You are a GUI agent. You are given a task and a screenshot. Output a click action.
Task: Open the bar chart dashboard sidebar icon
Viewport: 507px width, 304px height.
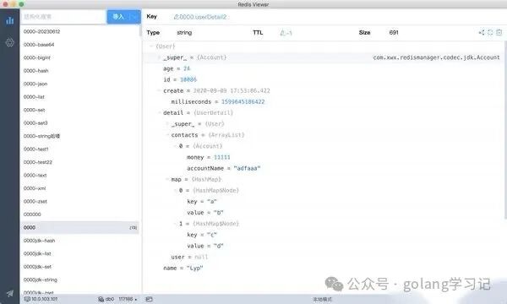tap(9, 20)
